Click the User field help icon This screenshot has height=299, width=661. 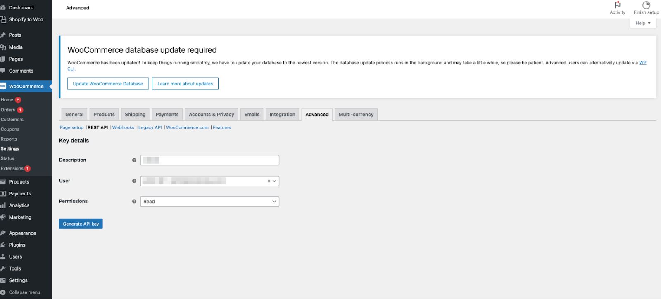tap(134, 181)
